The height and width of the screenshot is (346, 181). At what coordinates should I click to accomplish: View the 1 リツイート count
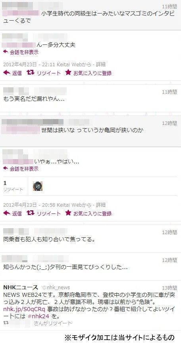coord(13,186)
